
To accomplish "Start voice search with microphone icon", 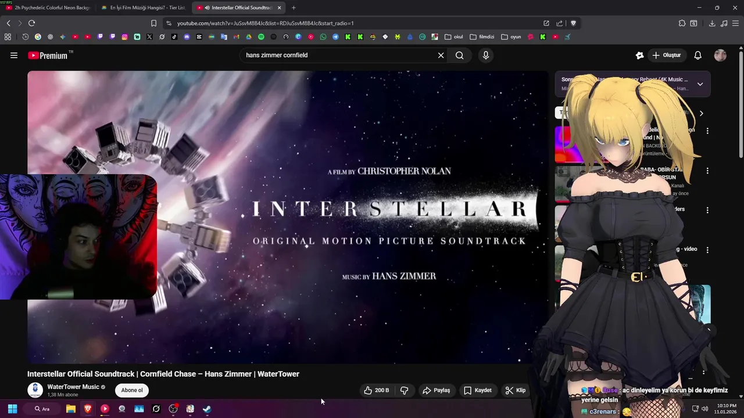I will (486, 55).
